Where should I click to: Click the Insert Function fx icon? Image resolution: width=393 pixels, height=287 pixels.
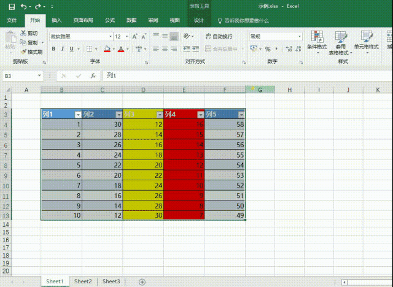pyautogui.click(x=93, y=75)
